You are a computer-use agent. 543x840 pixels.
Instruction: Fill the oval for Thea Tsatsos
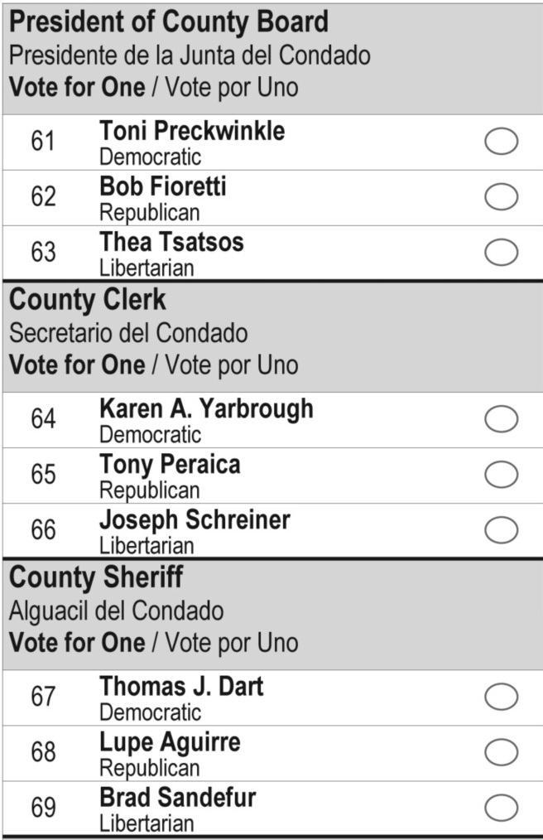[x=501, y=253]
